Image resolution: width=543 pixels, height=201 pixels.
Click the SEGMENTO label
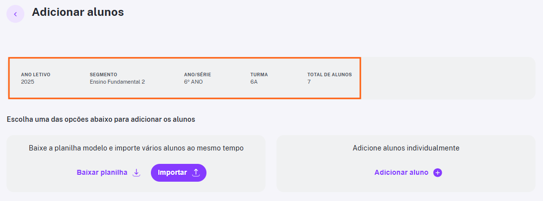click(104, 75)
